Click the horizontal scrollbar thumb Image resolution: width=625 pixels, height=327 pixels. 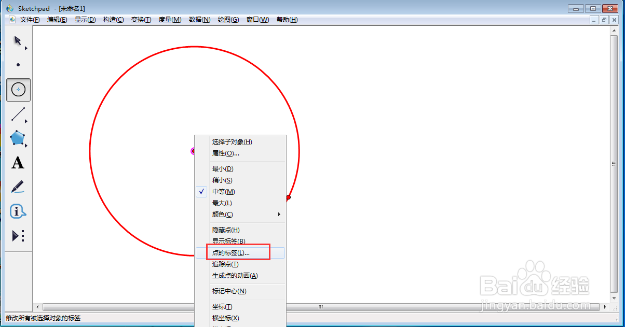tap(321, 307)
